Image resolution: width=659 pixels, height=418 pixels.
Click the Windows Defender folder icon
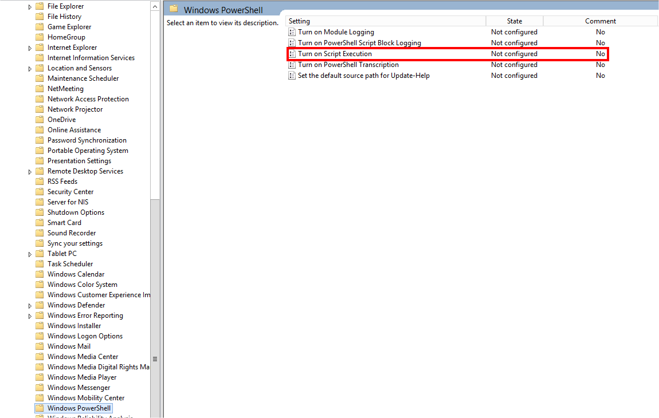40,305
